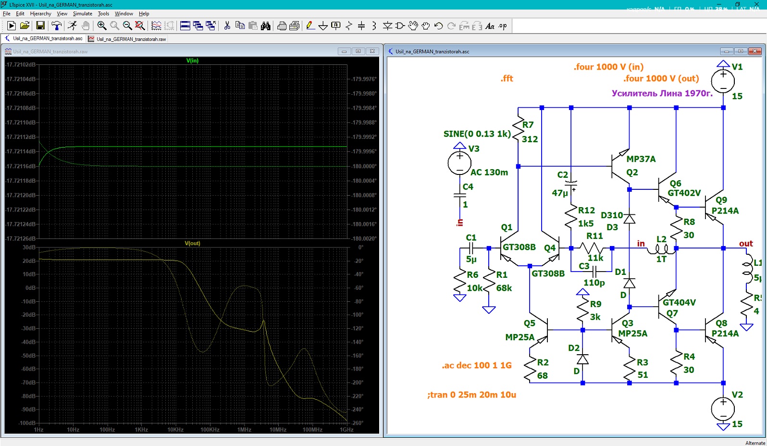Image resolution: width=767 pixels, height=446 pixels.
Task: Open the Hierarchy menu
Action: 40,13
